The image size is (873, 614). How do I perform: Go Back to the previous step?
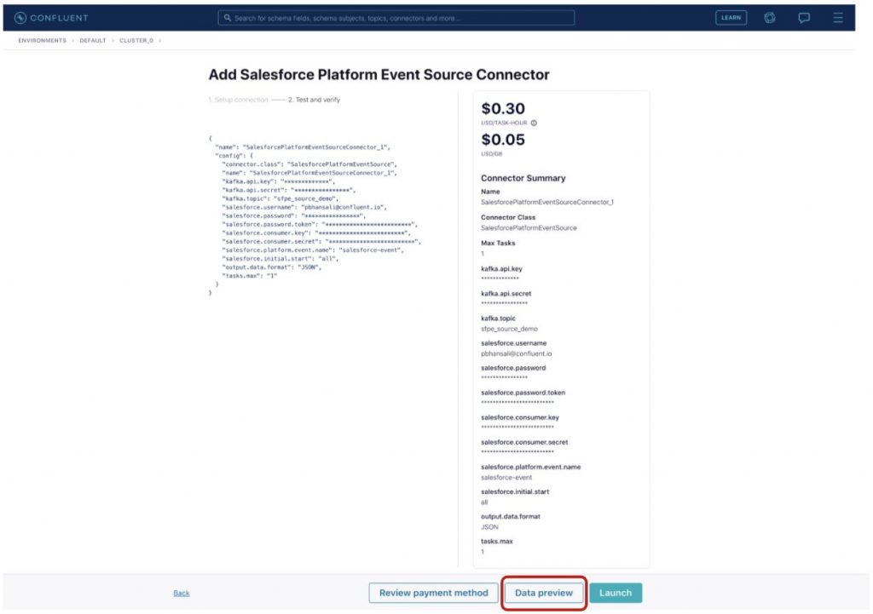click(x=182, y=593)
